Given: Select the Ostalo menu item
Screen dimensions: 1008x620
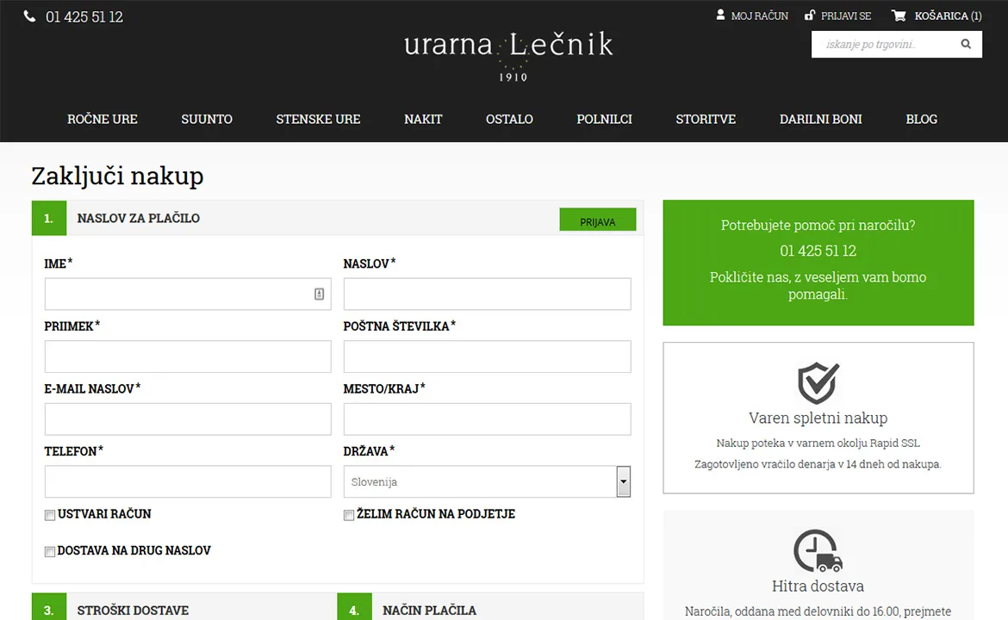Looking at the screenshot, I should pyautogui.click(x=509, y=119).
